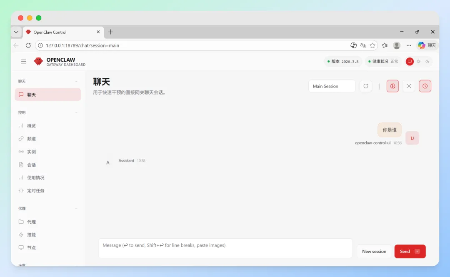450x277 pixels.
Task: Open 使用情况 usage page
Action: coord(47,178)
